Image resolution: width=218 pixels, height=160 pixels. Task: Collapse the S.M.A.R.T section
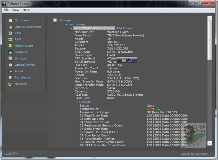(76, 102)
